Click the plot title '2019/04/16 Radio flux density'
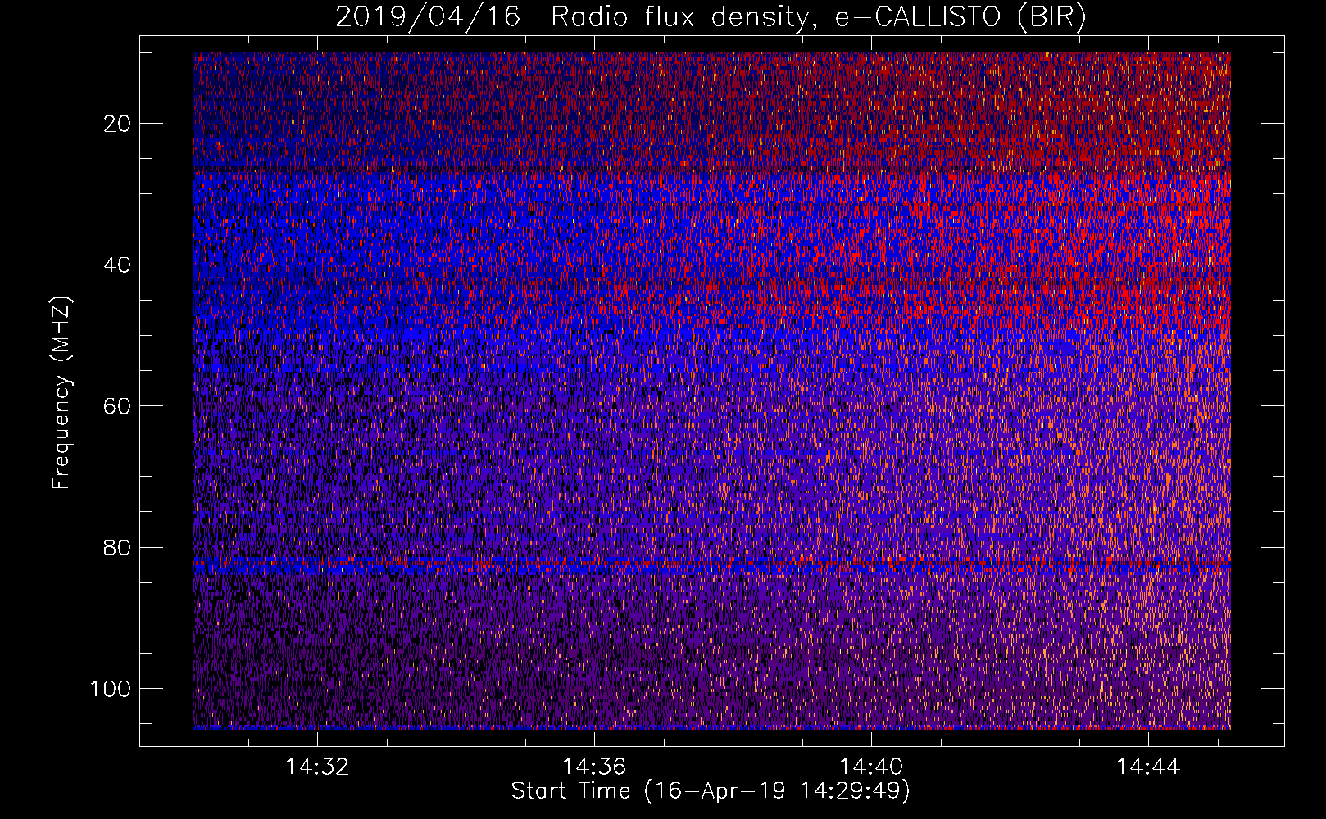Screen dimensions: 1326x819 tap(571, 18)
